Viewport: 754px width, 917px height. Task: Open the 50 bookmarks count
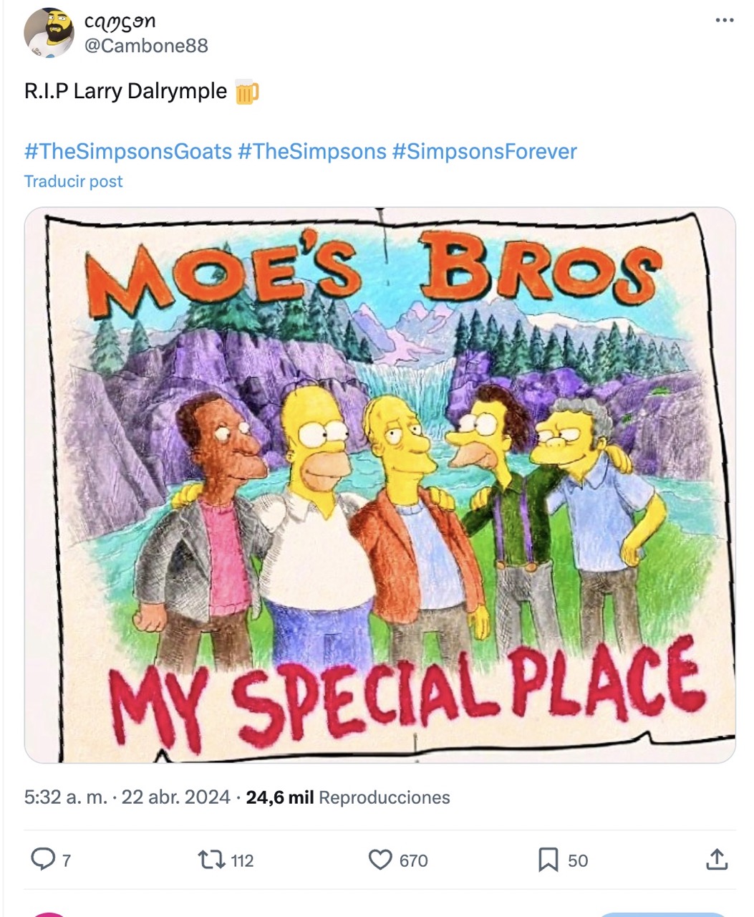(x=577, y=860)
